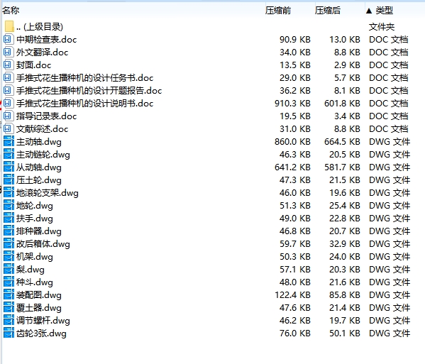
Task: Click the DWG icon beside 梨.dwg
Action: tap(9, 269)
